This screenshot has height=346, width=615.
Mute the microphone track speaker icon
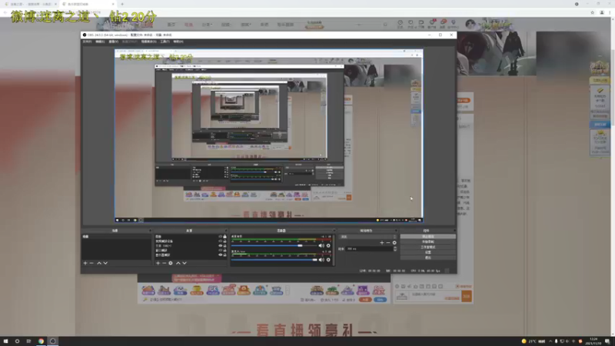(x=321, y=260)
